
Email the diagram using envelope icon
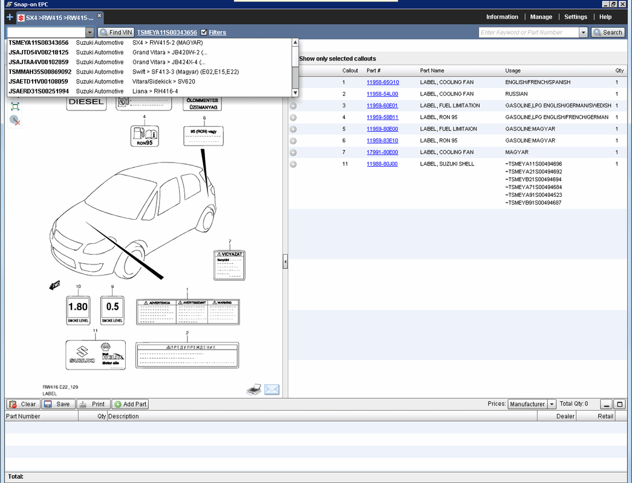click(x=272, y=389)
